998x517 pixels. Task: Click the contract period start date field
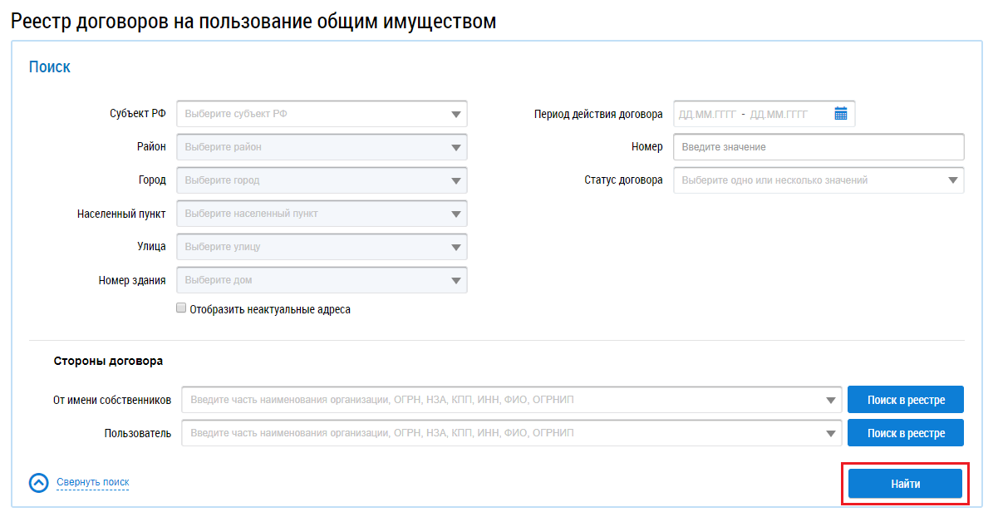click(x=707, y=114)
